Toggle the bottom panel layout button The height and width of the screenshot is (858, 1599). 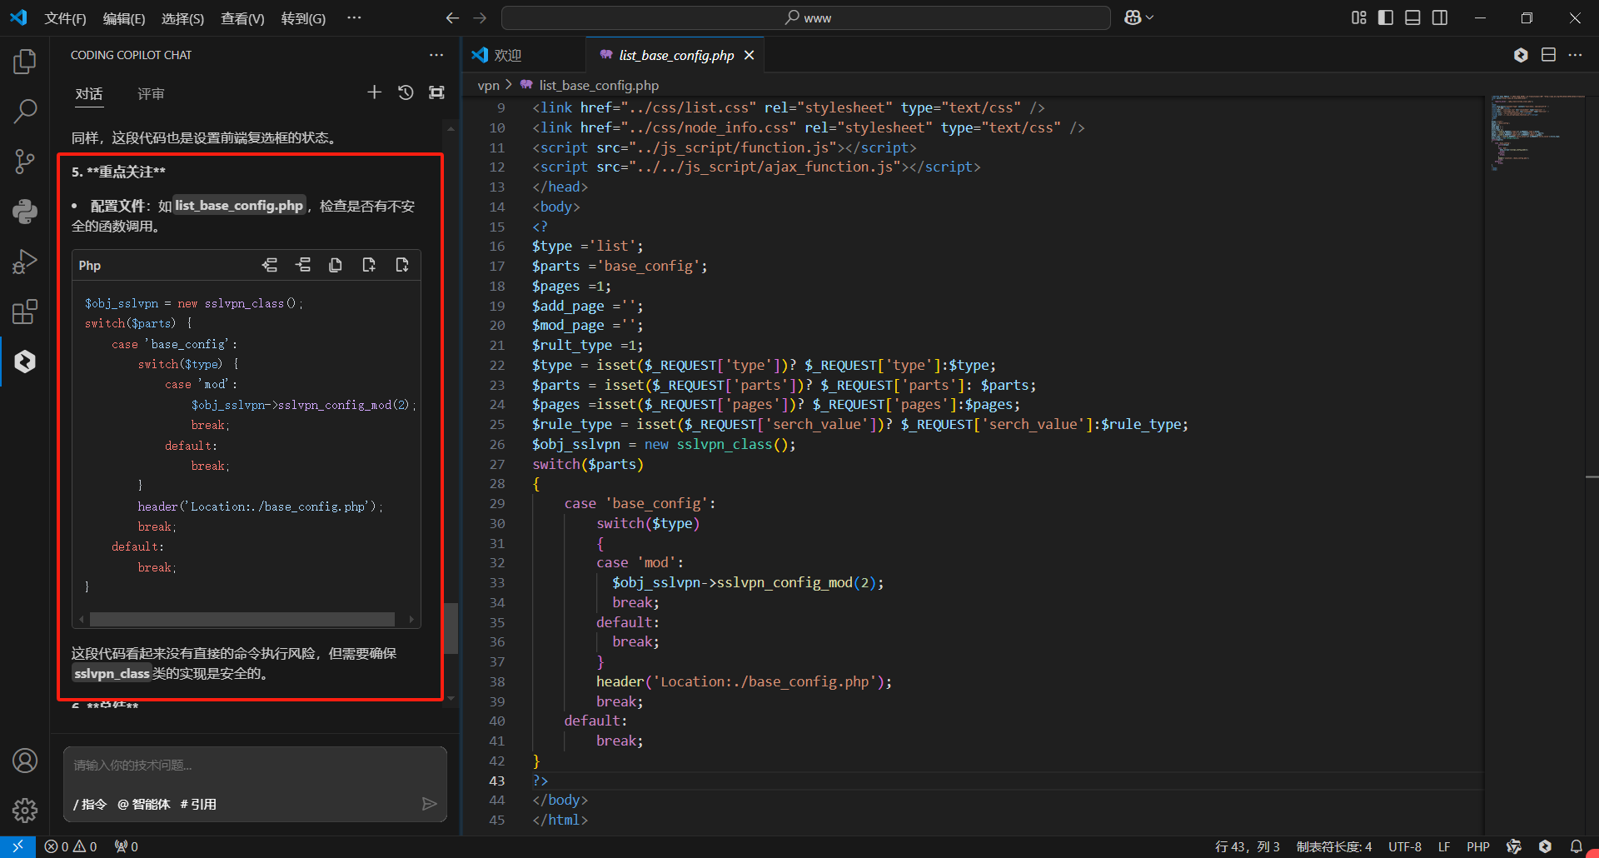click(x=1412, y=17)
